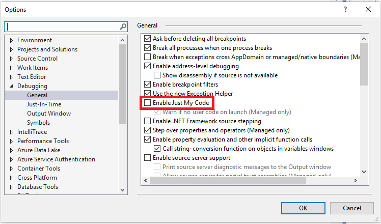
Task: Toggle Enable address-level debugging checkbox
Action: pyautogui.click(x=148, y=66)
